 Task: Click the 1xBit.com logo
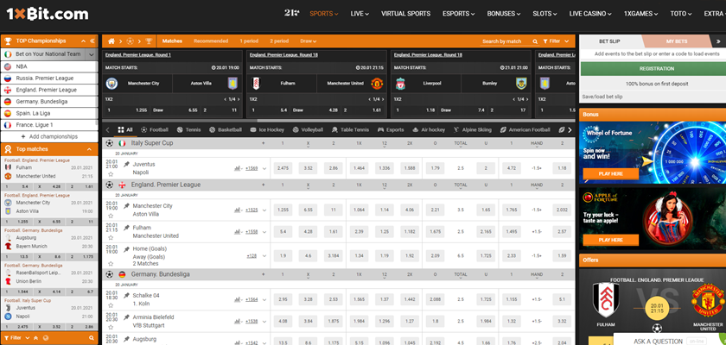[x=48, y=15]
